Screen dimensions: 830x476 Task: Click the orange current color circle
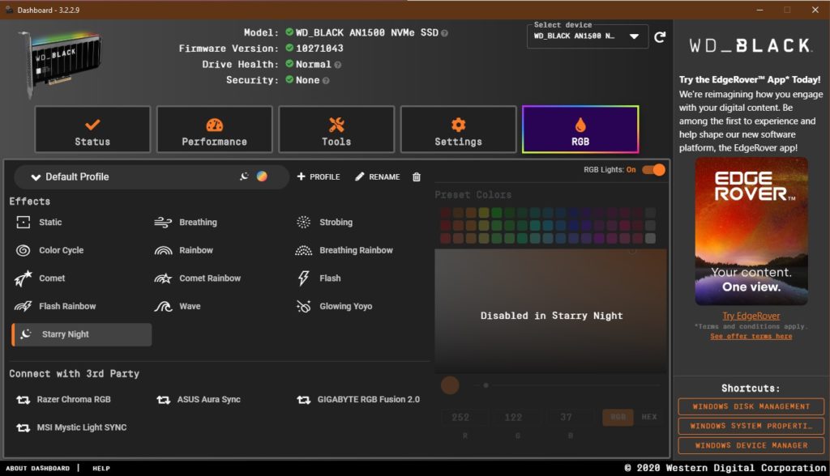point(450,385)
